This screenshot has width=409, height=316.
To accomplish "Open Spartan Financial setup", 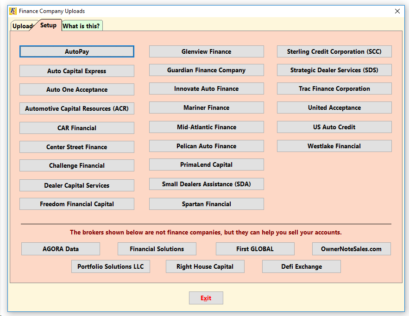I will coord(207,204).
